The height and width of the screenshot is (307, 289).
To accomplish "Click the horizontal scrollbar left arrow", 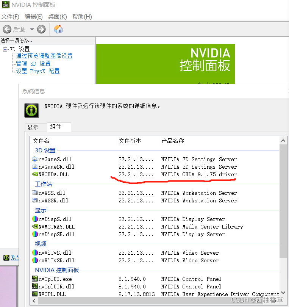I will 34,301.
